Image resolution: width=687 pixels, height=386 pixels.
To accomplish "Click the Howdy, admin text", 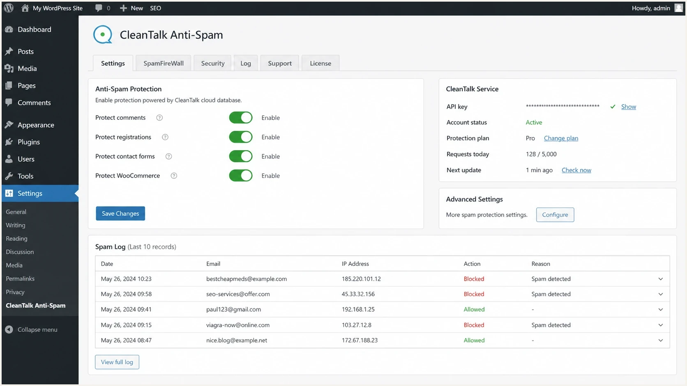I will point(651,8).
